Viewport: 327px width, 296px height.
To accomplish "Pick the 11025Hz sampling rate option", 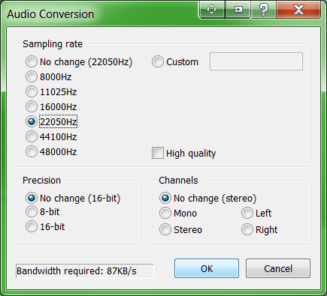I will point(51,91).
